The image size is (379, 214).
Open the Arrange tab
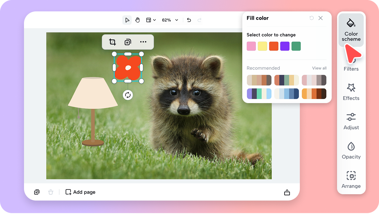[x=351, y=180]
